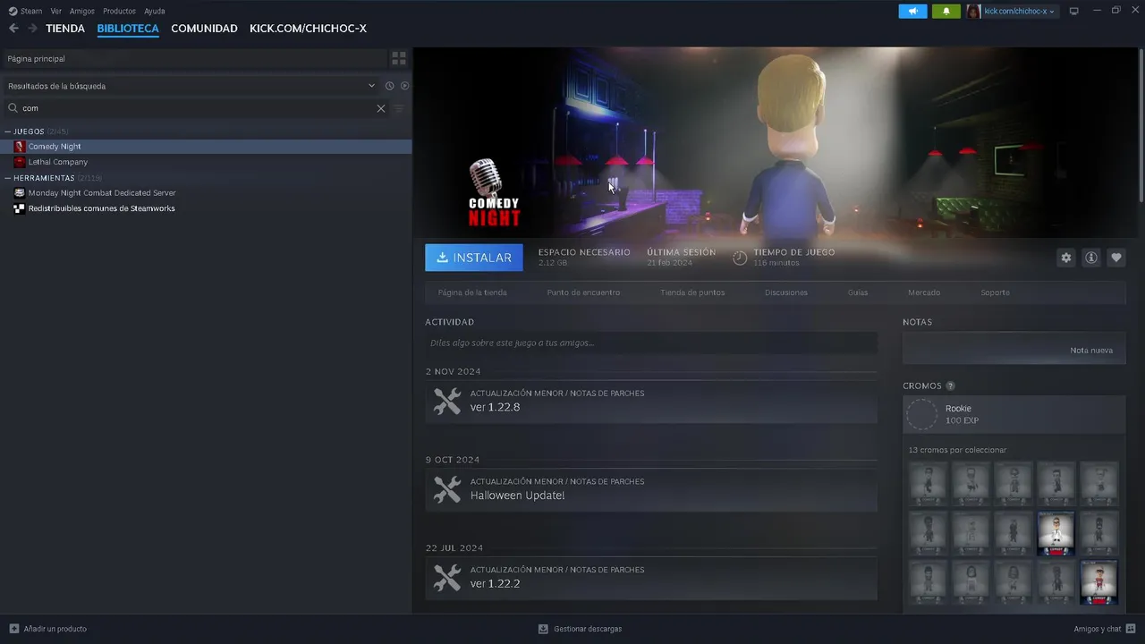Screen dimensions: 1145x644
Task: Open game settings gear icon
Action: point(1065,258)
